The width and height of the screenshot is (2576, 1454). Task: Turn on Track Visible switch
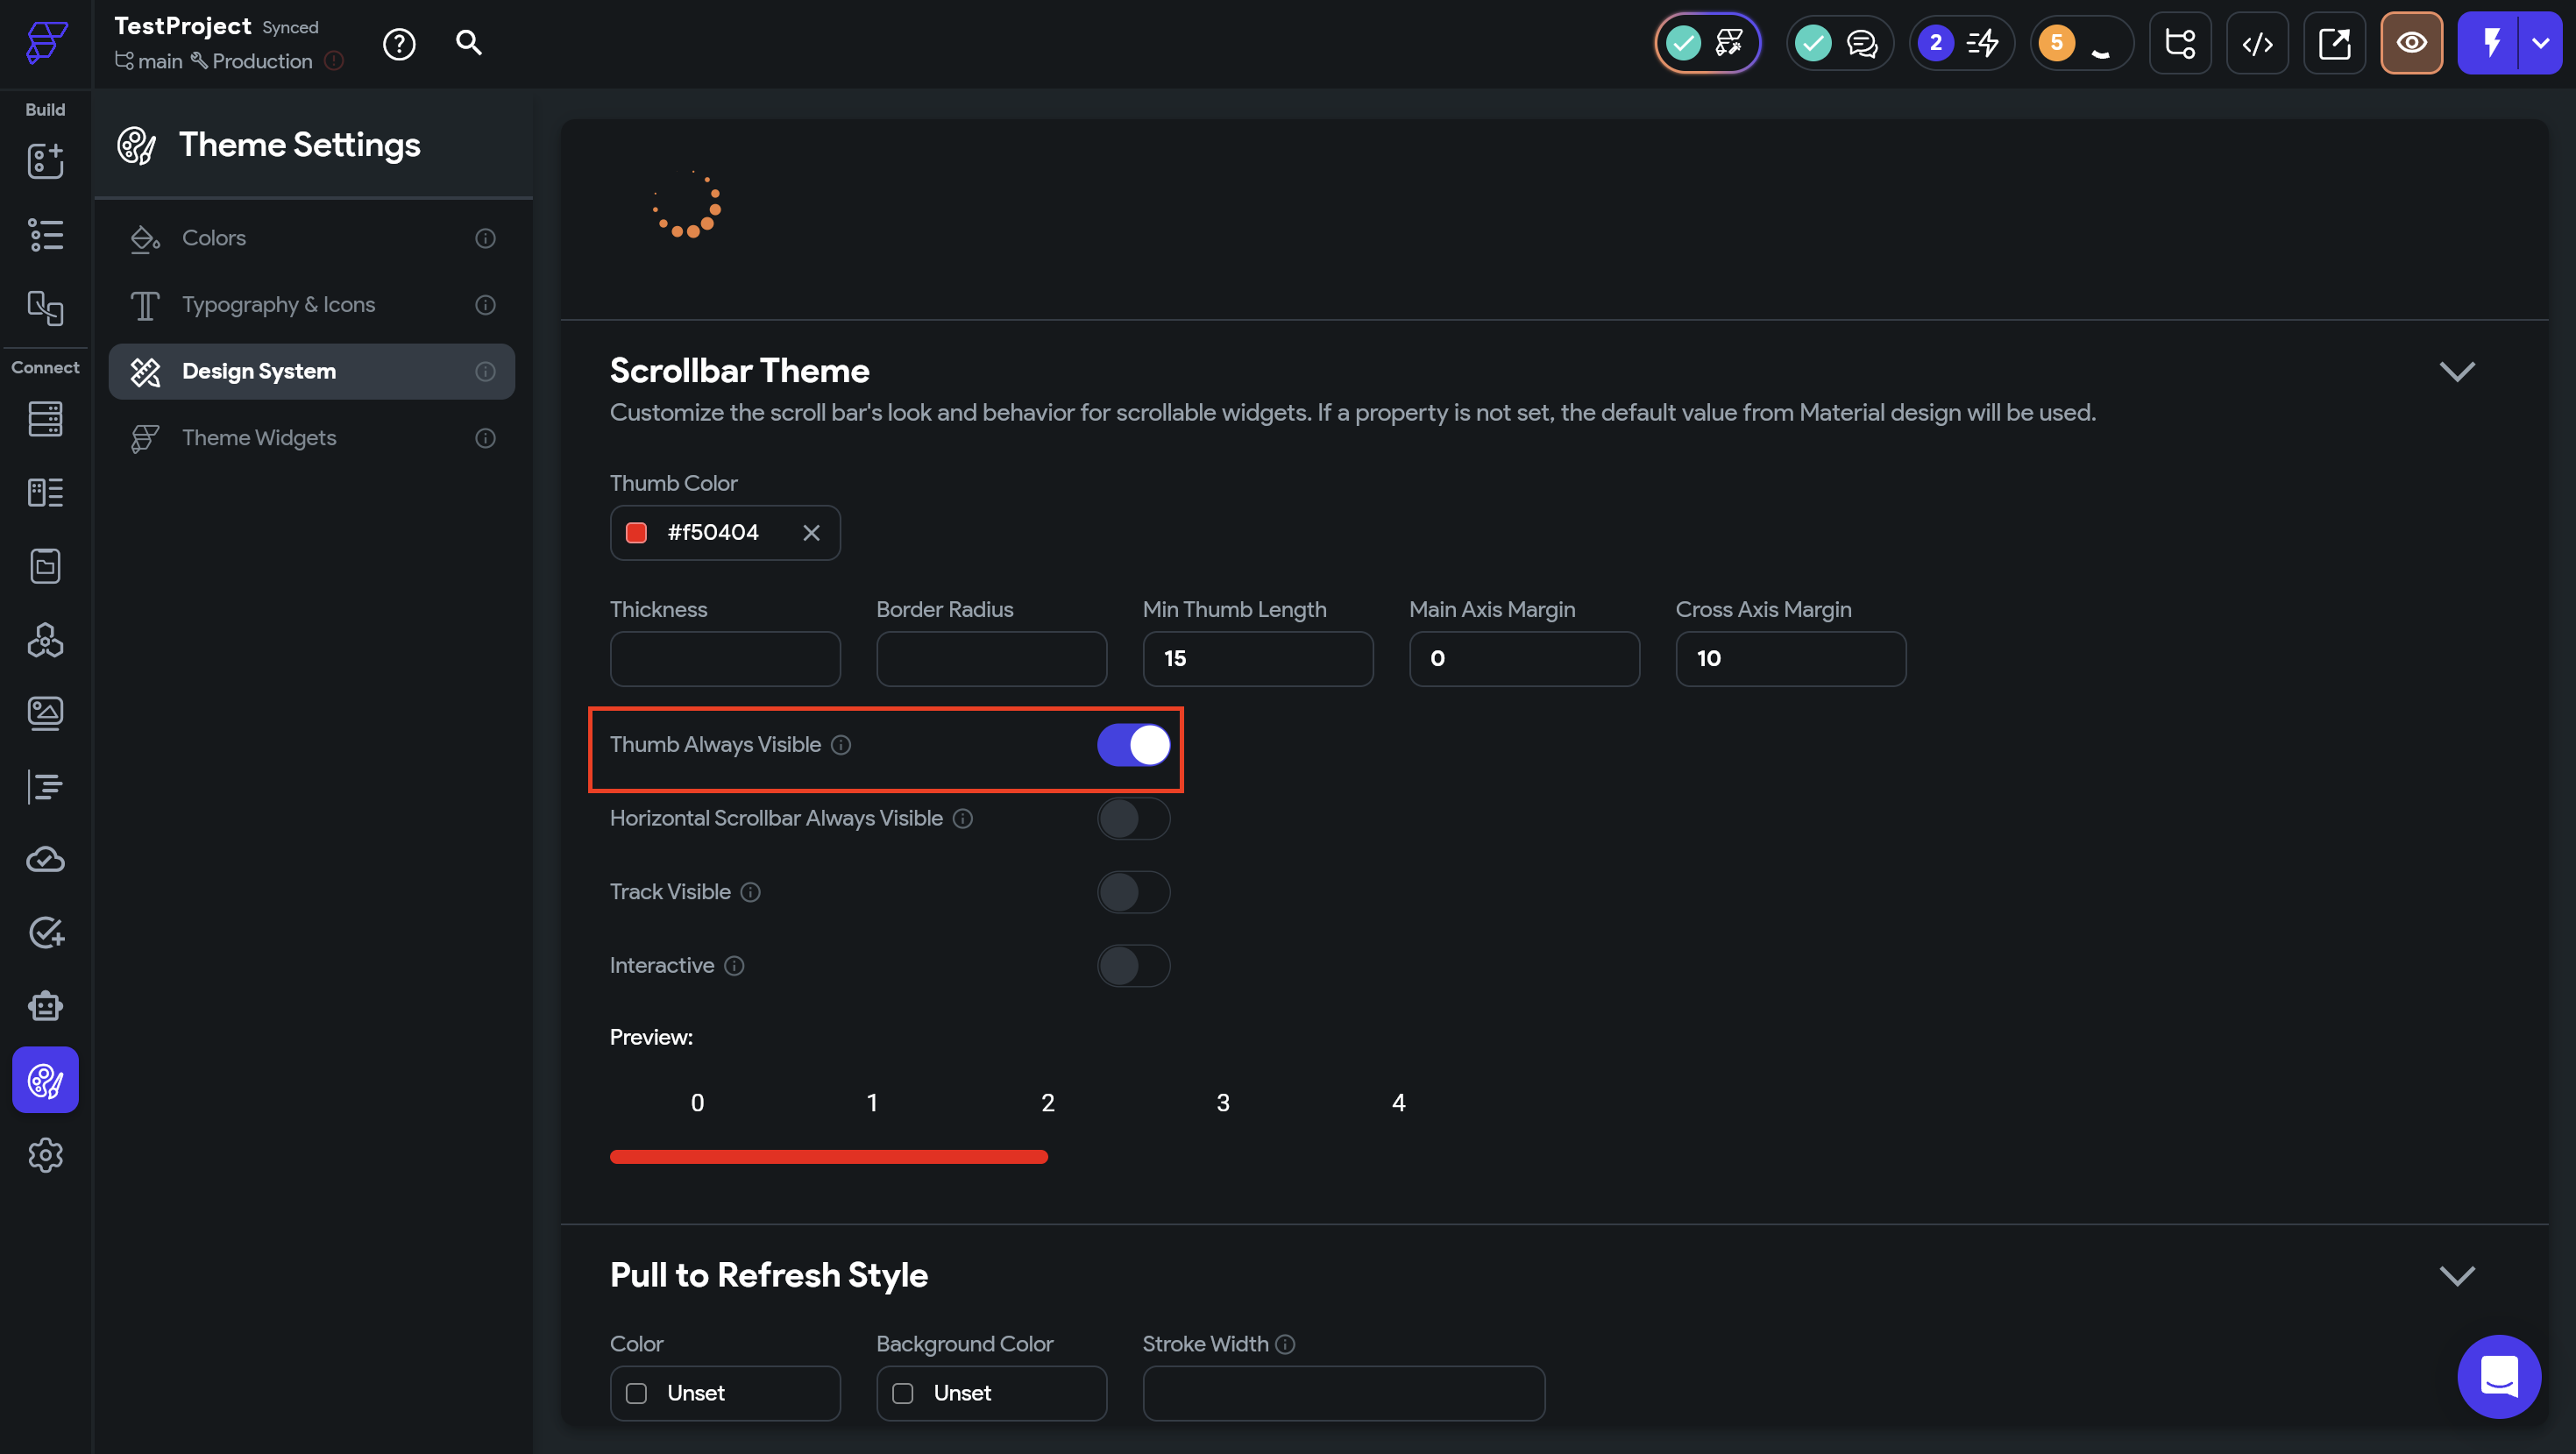1133,892
